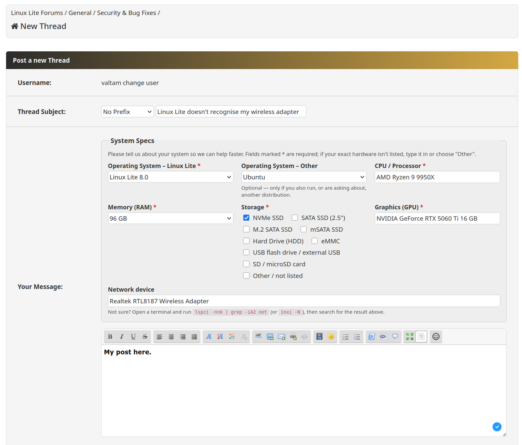
Task: Insert a PHP code block
Action: 383,337
